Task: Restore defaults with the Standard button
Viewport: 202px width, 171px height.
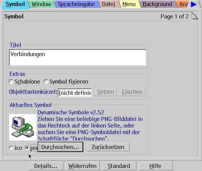Action: pos(119,166)
